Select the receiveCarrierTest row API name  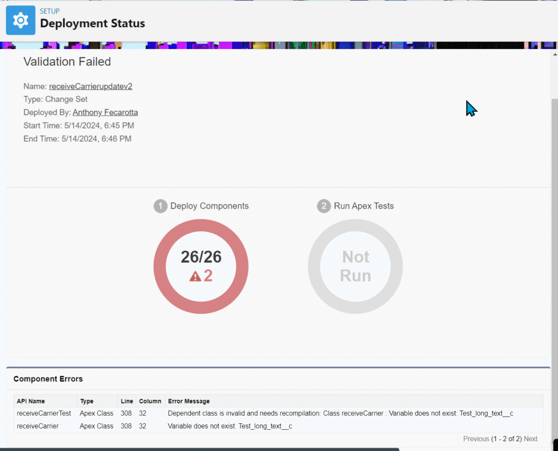[x=44, y=413]
